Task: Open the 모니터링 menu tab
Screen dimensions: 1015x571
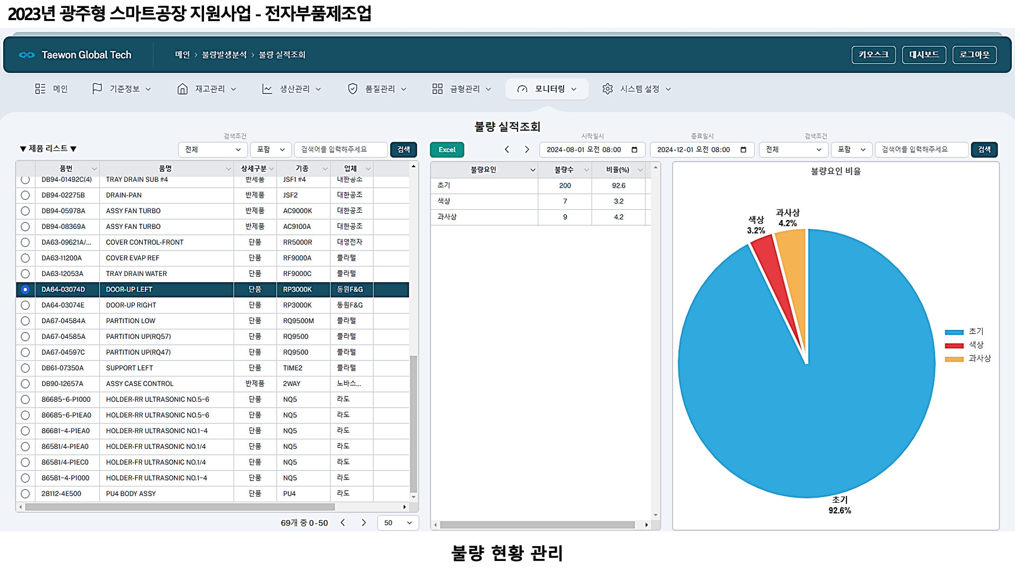Action: click(x=547, y=89)
